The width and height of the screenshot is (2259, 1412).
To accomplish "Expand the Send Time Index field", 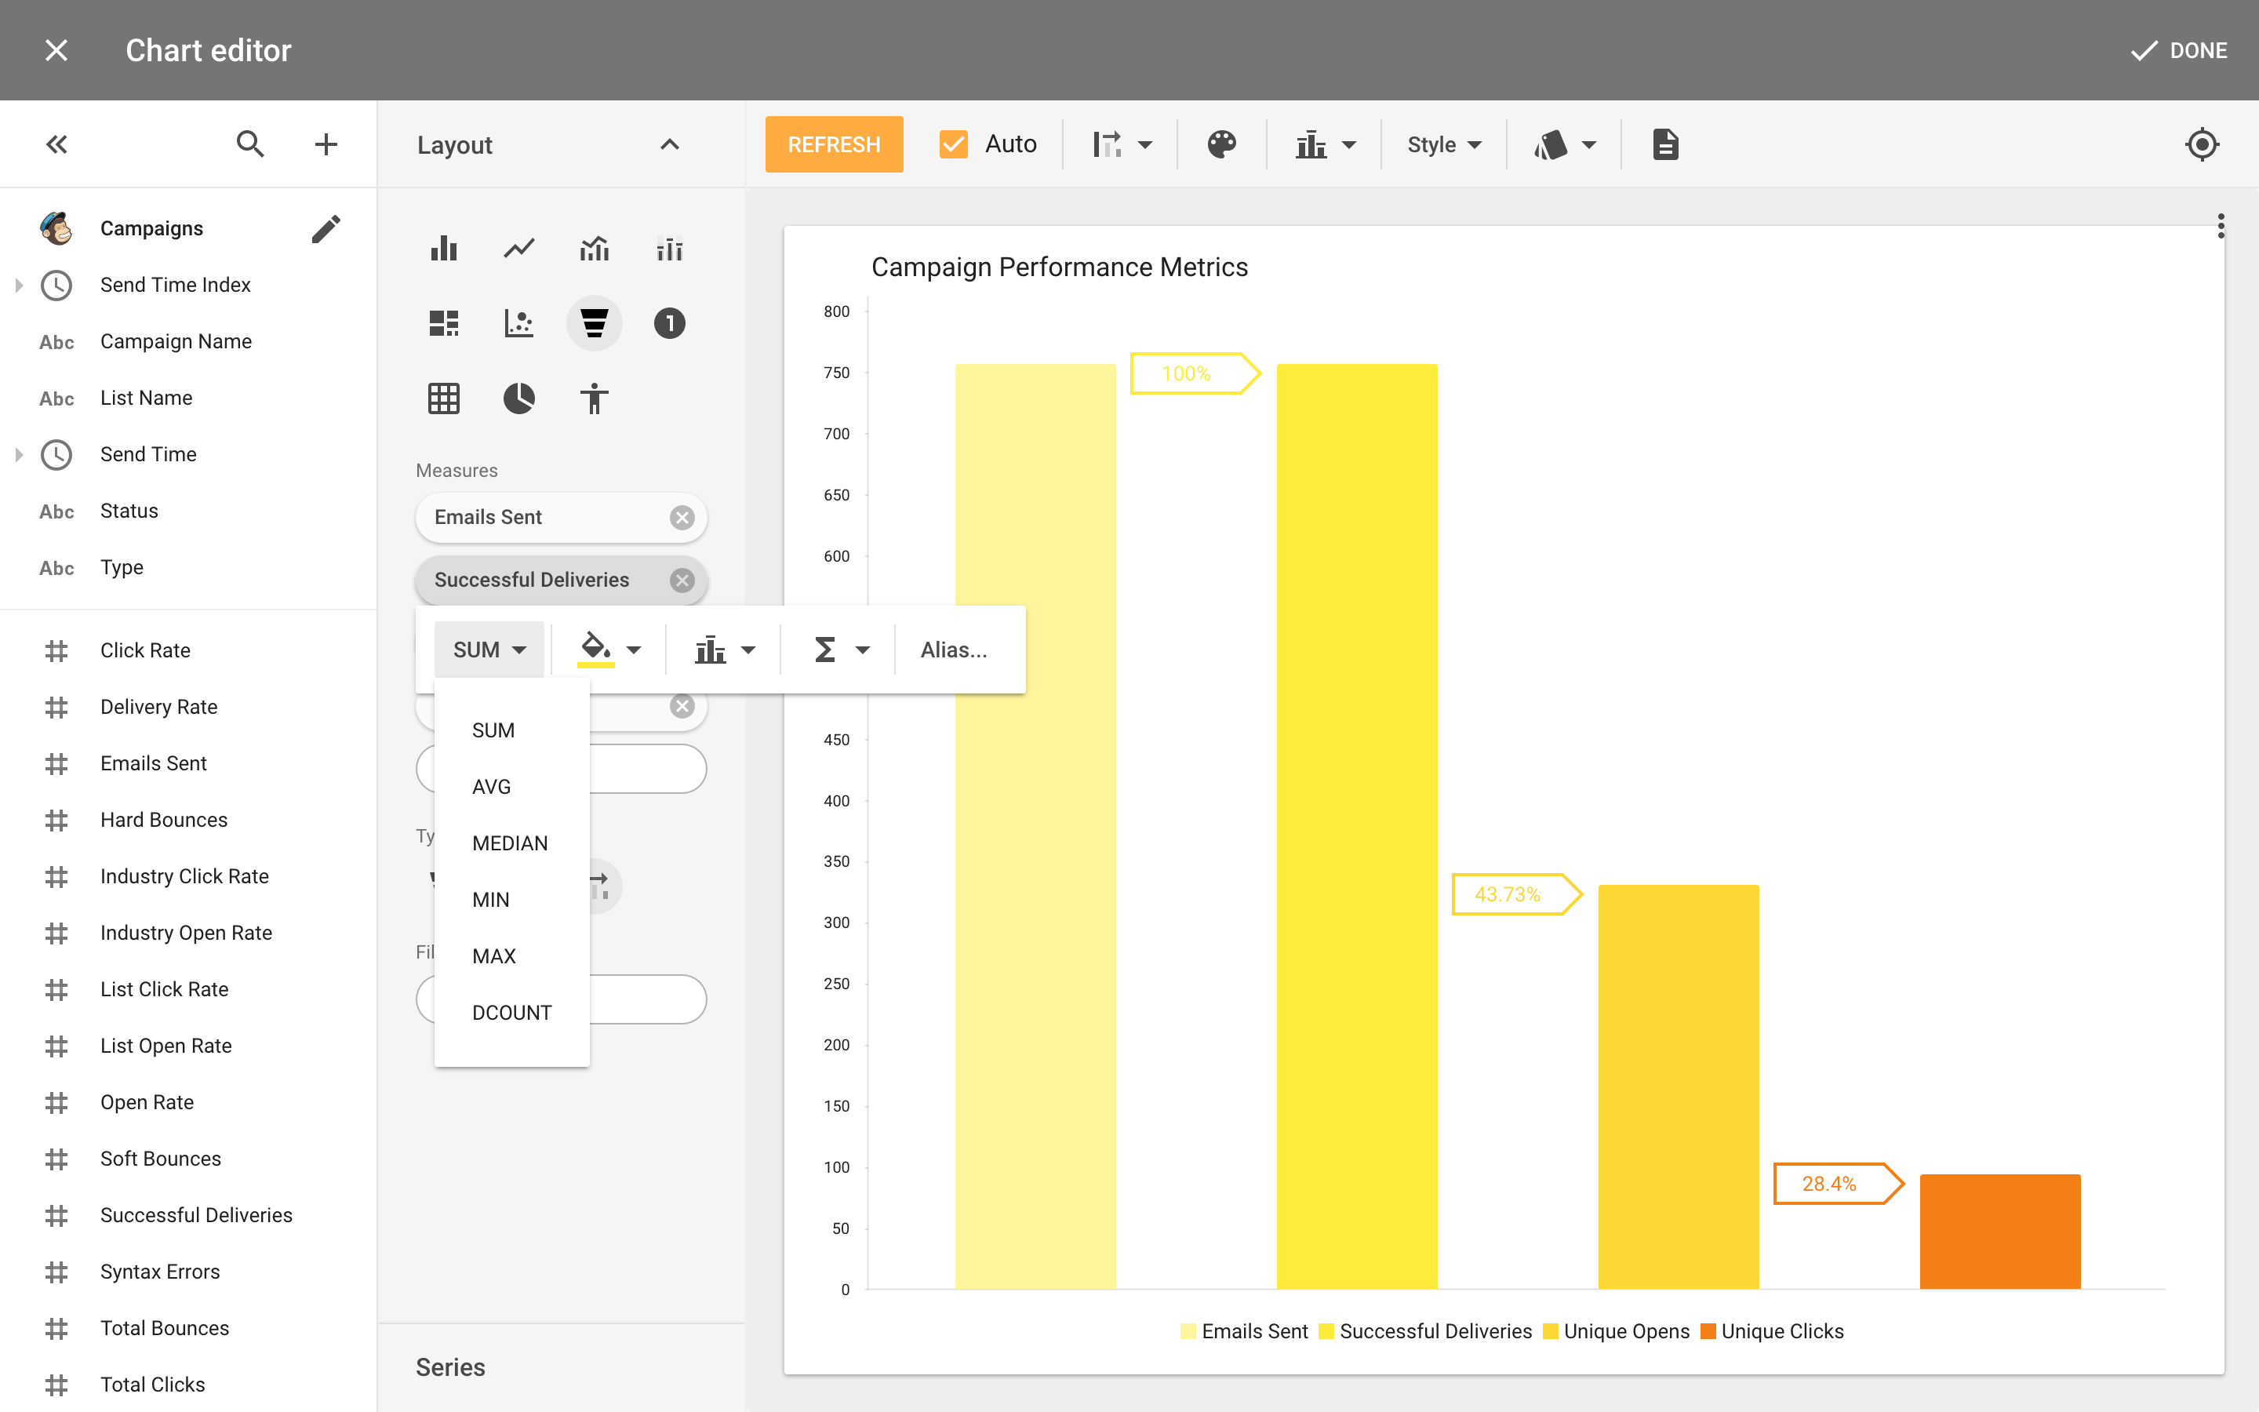I will [19, 285].
